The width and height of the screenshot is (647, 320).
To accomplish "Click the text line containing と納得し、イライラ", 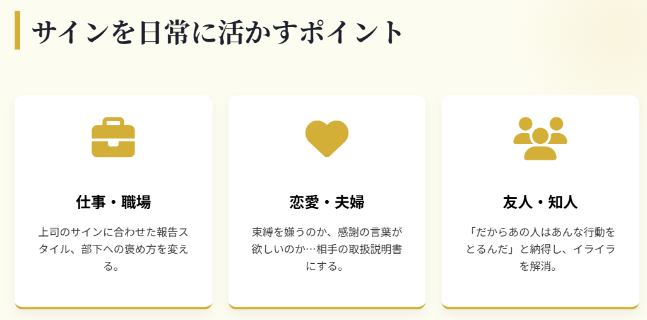I will pyautogui.click(x=540, y=249).
